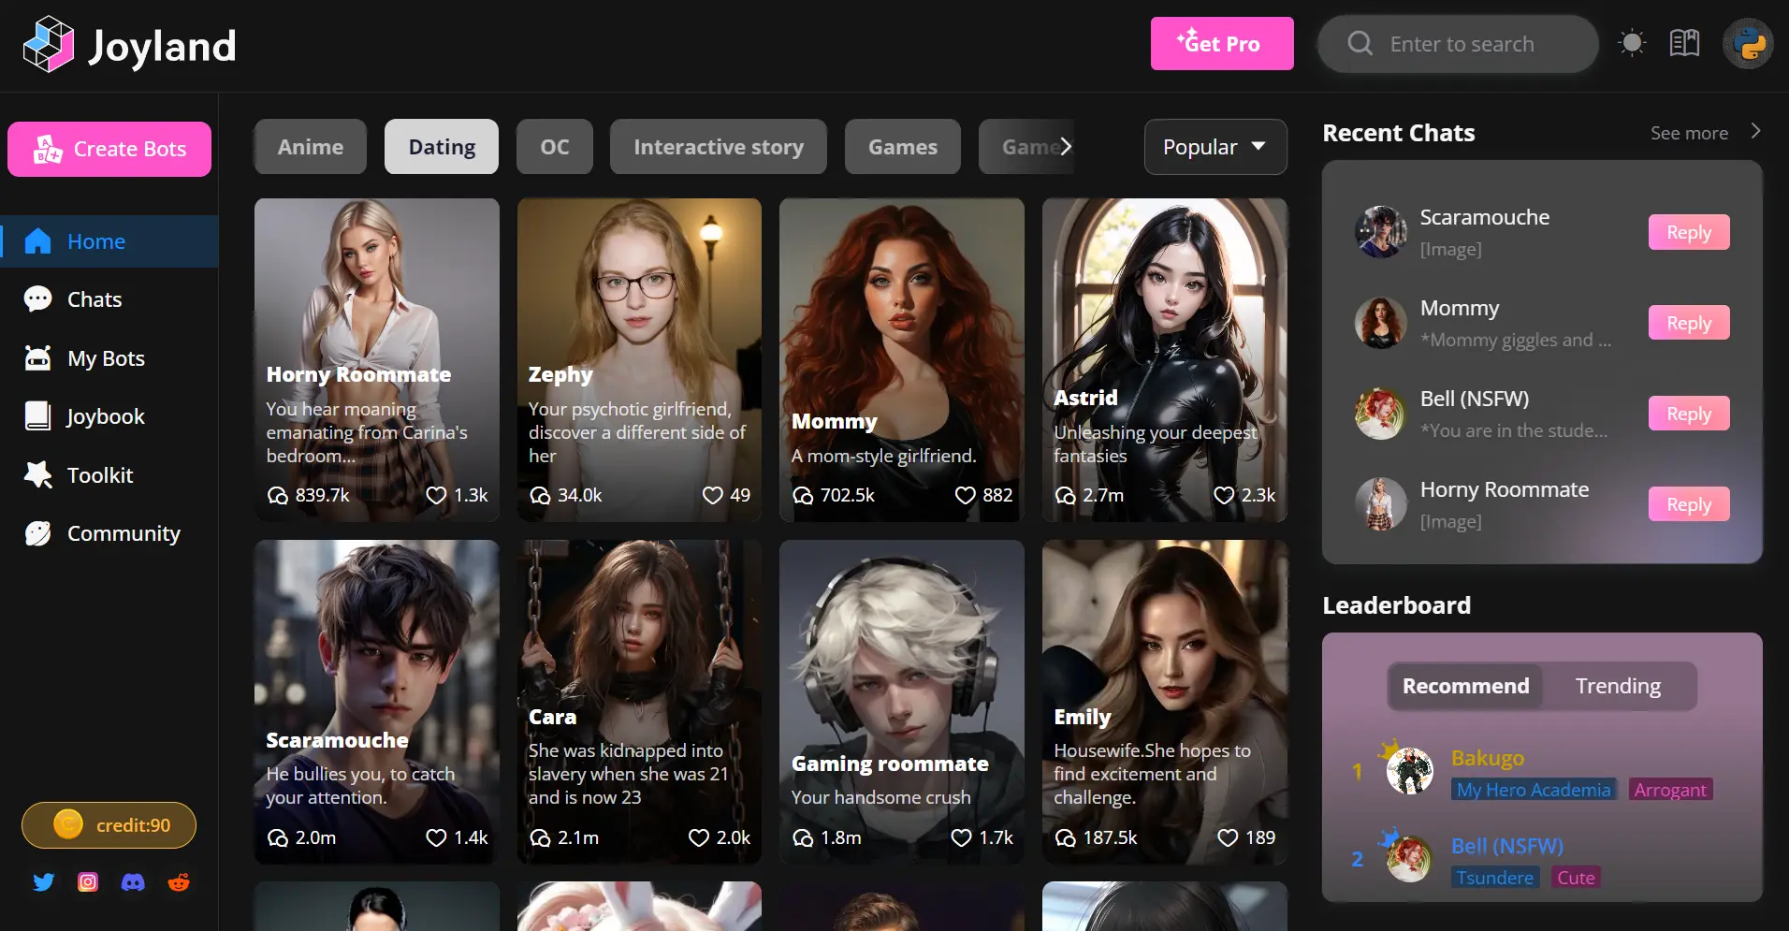Like Cara via heart icon showing 2.0k

click(699, 837)
